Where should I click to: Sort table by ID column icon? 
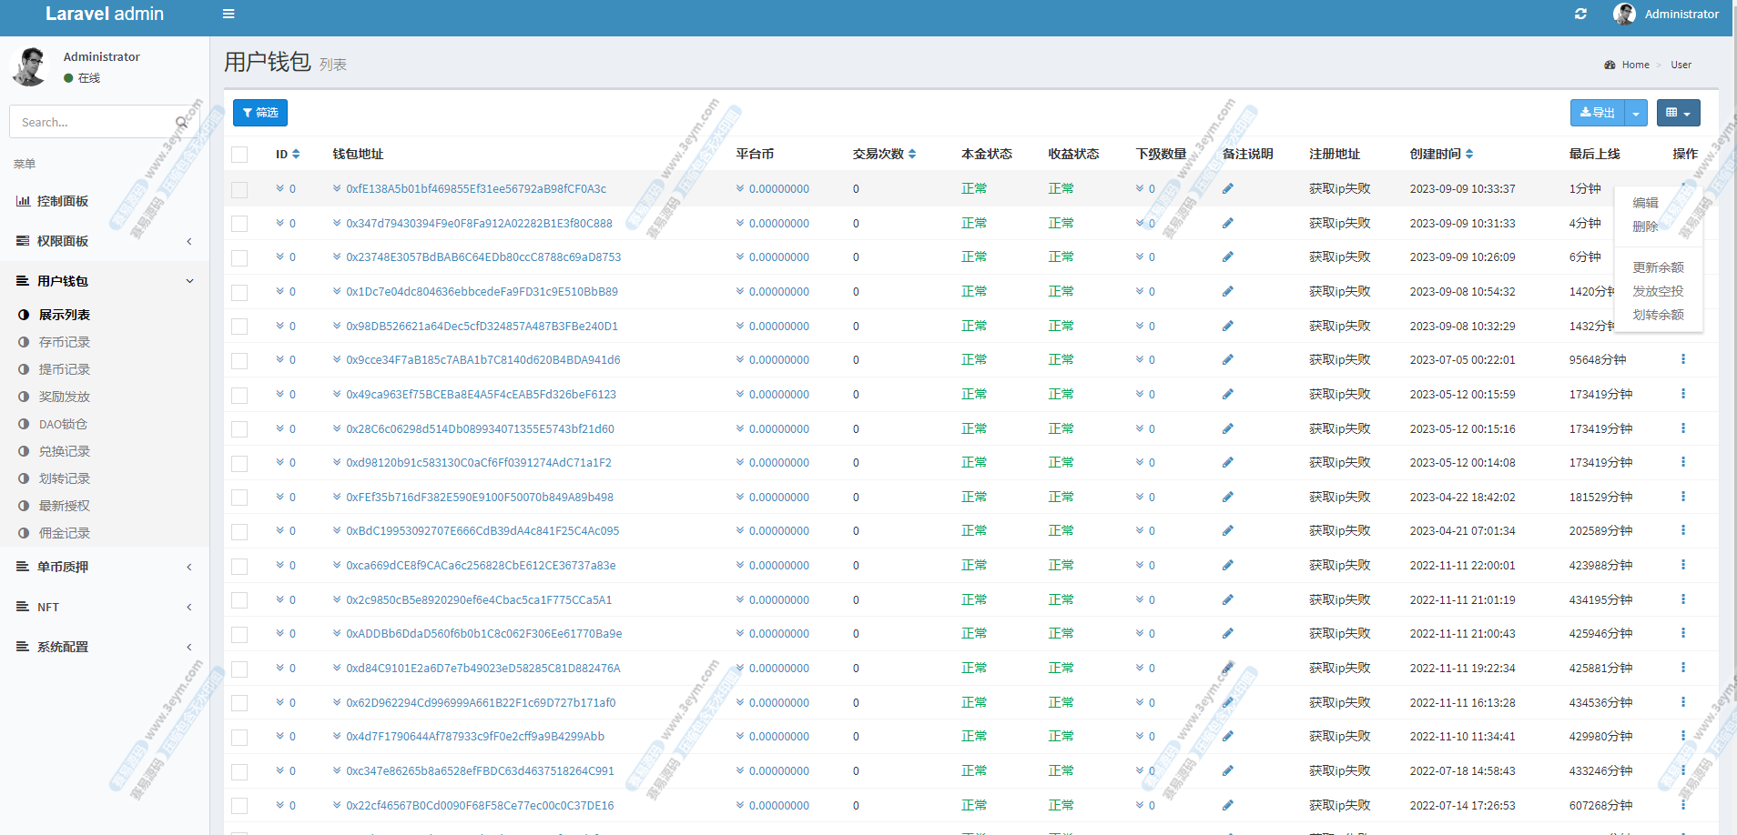click(x=296, y=155)
